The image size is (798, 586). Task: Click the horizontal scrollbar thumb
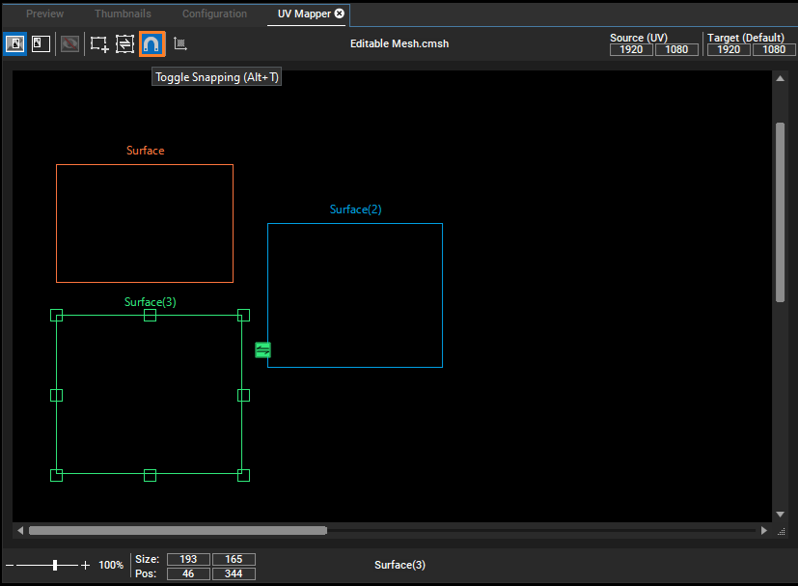pyautogui.click(x=178, y=531)
